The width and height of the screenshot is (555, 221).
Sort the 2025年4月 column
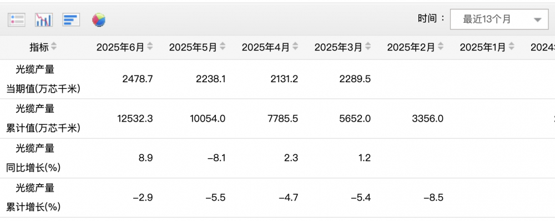tap(295, 47)
